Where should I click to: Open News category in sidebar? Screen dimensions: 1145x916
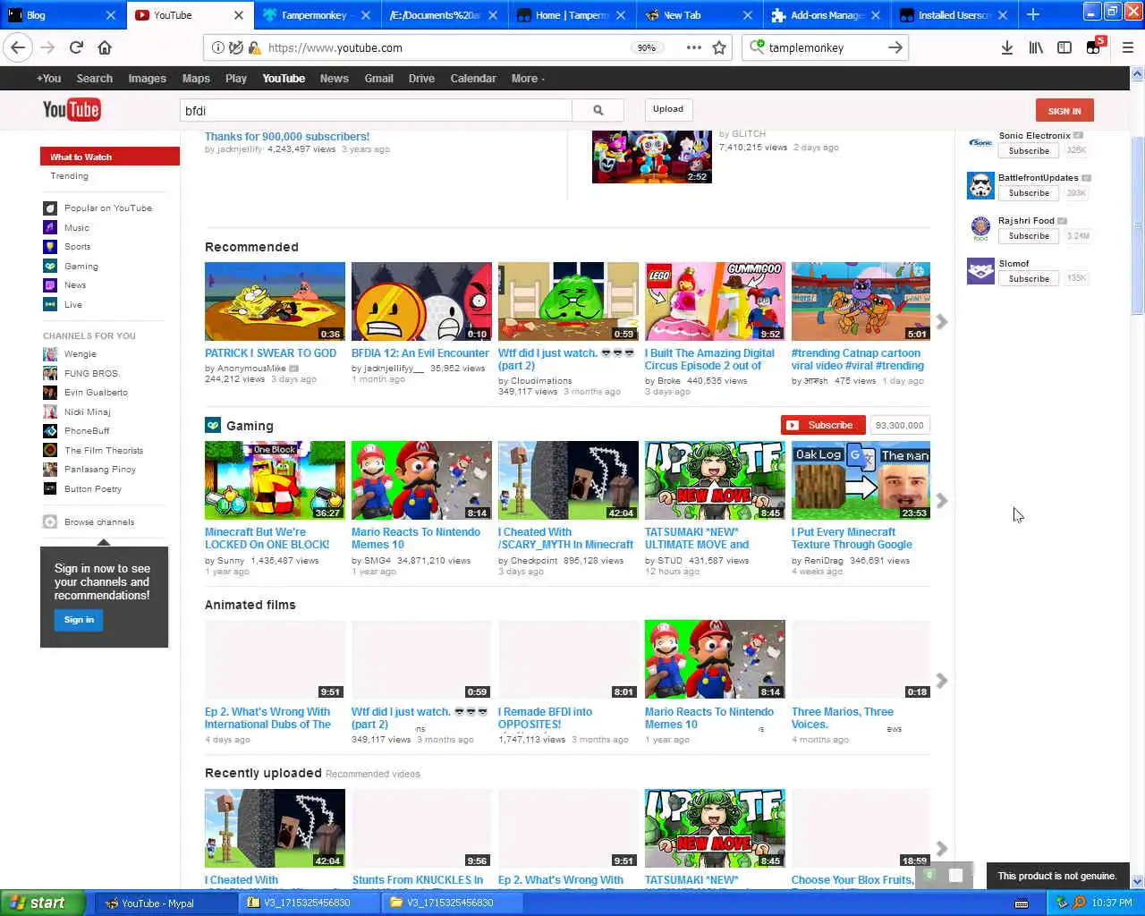[75, 285]
